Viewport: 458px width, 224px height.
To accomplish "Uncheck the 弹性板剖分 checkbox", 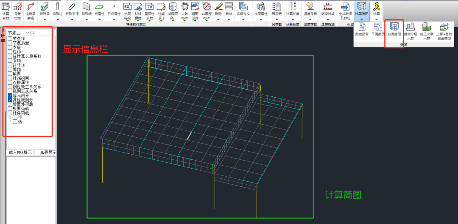I will [10, 100].
